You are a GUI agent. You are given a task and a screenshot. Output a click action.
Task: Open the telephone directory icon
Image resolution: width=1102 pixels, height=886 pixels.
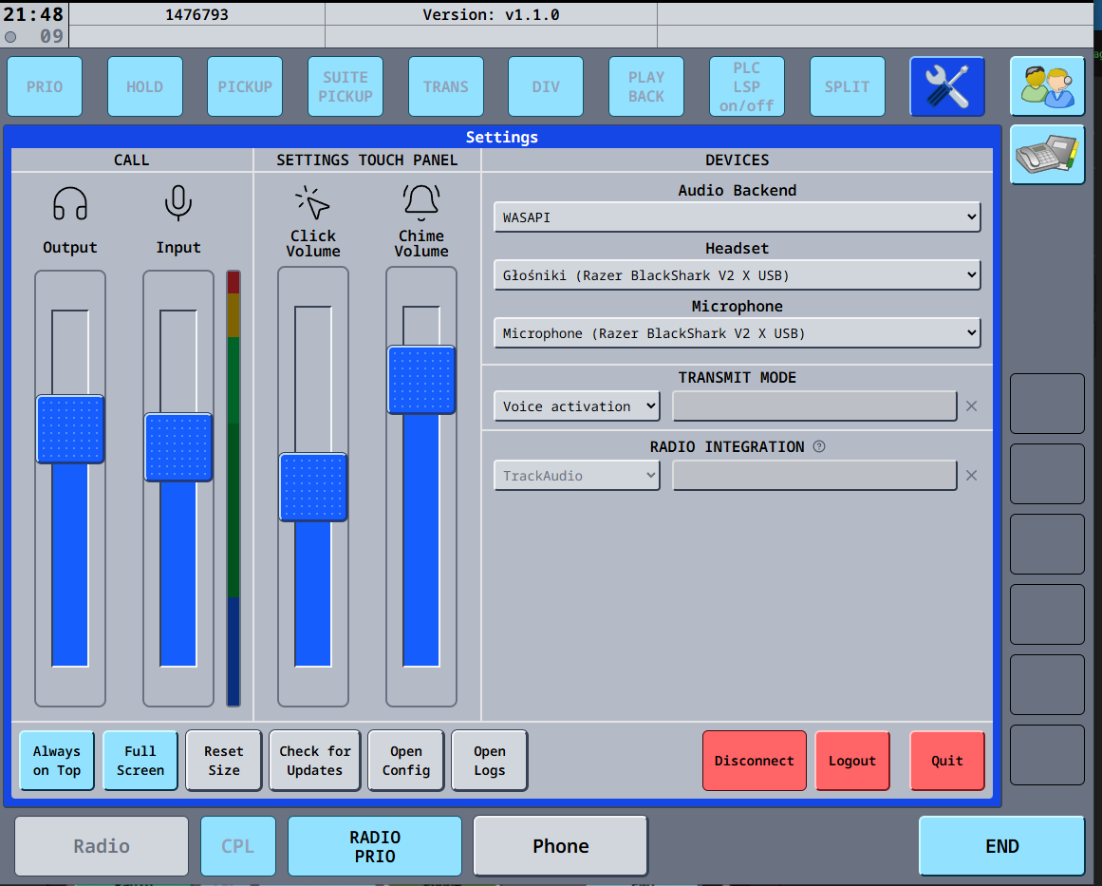coord(1047,155)
